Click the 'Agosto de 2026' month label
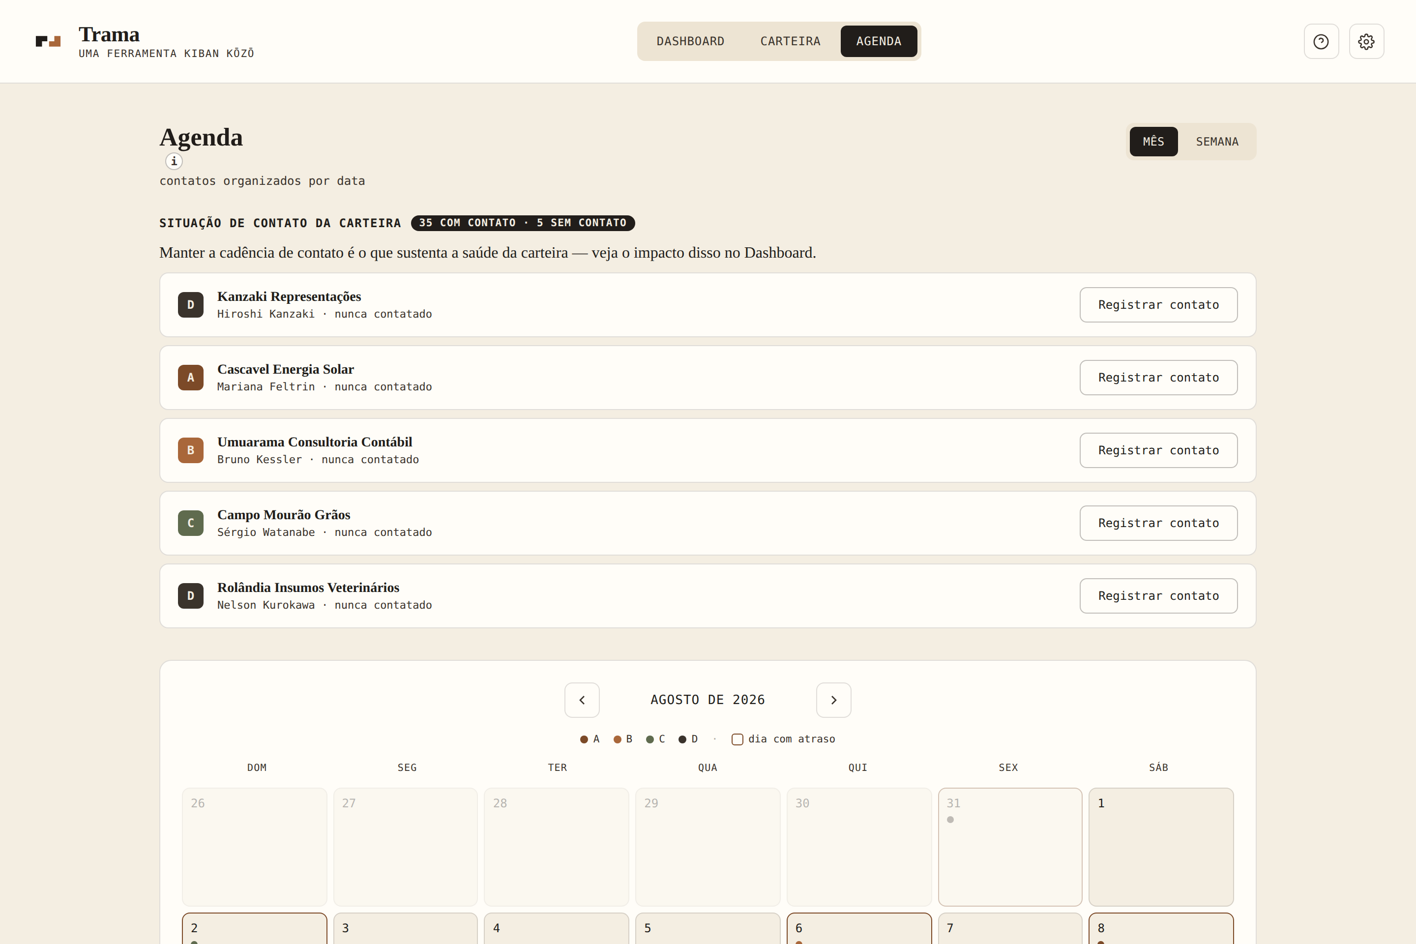Image resolution: width=1416 pixels, height=944 pixels. pos(708,700)
